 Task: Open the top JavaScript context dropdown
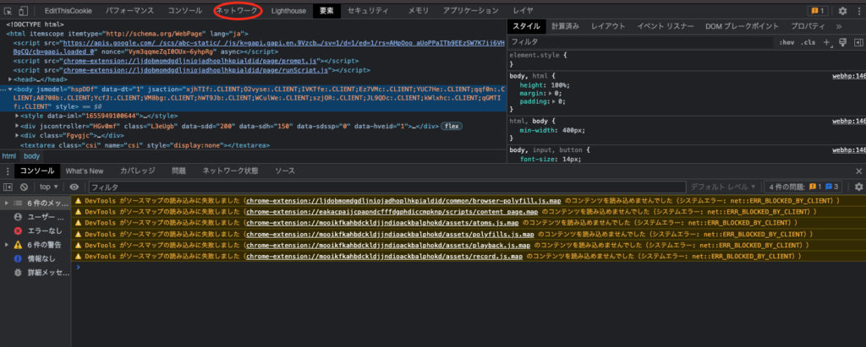49,187
